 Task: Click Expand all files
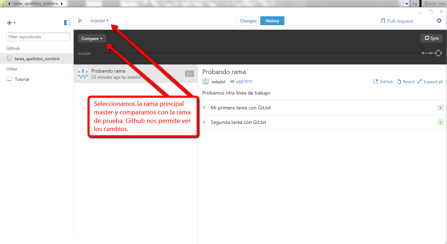click(x=430, y=81)
